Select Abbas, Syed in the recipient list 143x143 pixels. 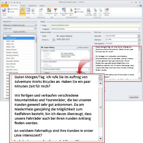click(x=19, y=41)
